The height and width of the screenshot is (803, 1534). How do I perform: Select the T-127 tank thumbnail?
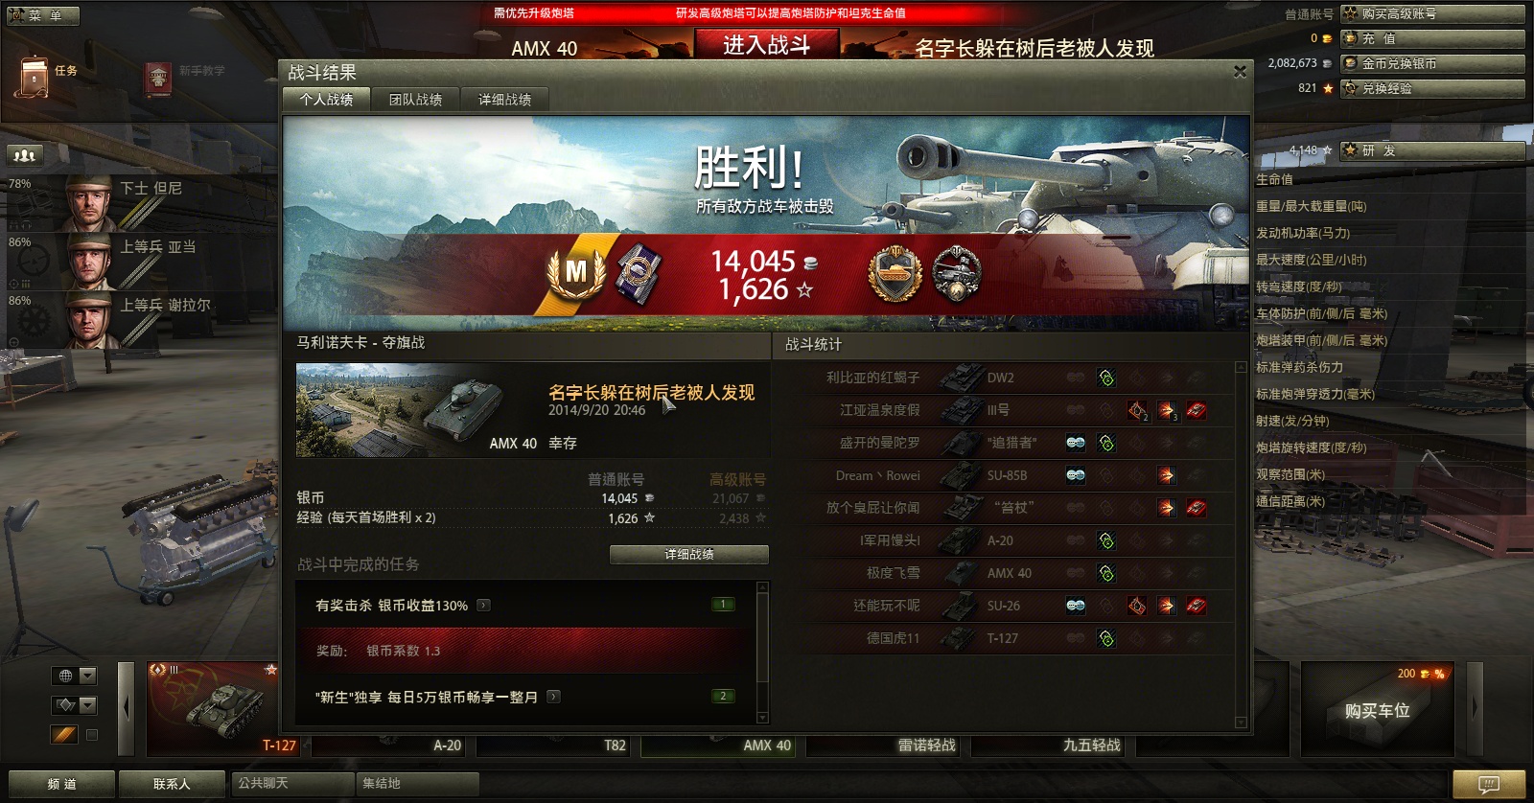(x=213, y=707)
